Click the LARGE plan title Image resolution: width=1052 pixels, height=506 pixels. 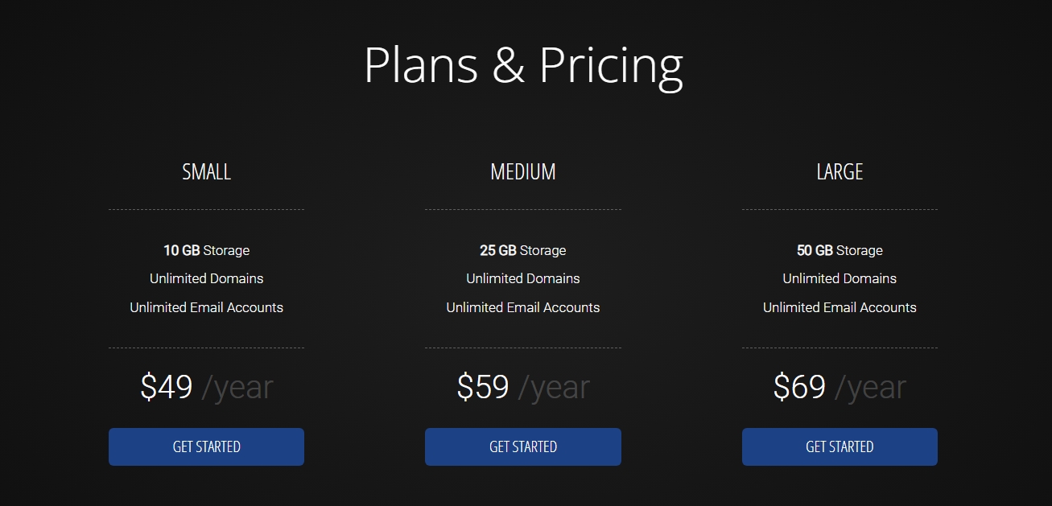[840, 171]
